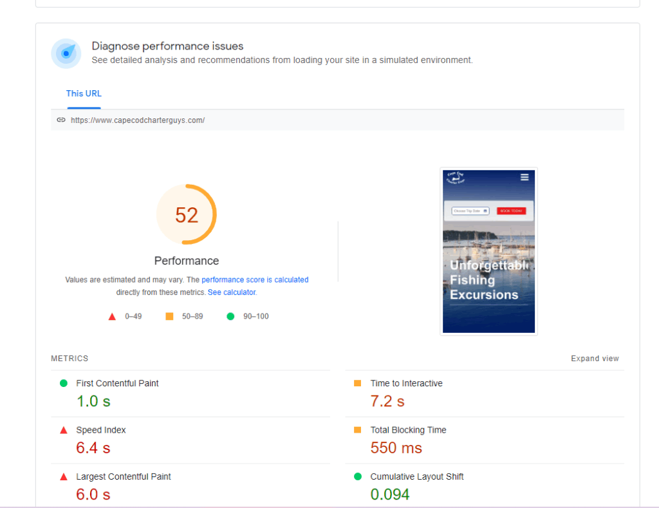
Task: Click orange square beside Time to Interactive
Action: tap(358, 383)
